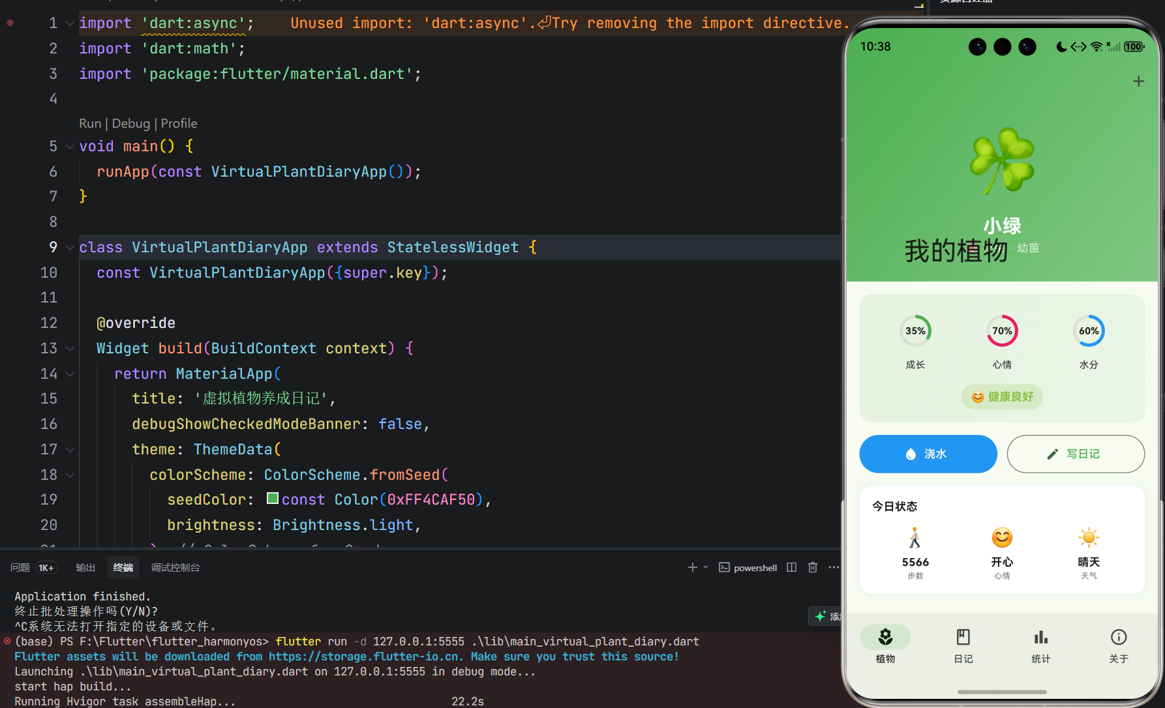
Task: Tap the 浇水 water button
Action: point(928,454)
